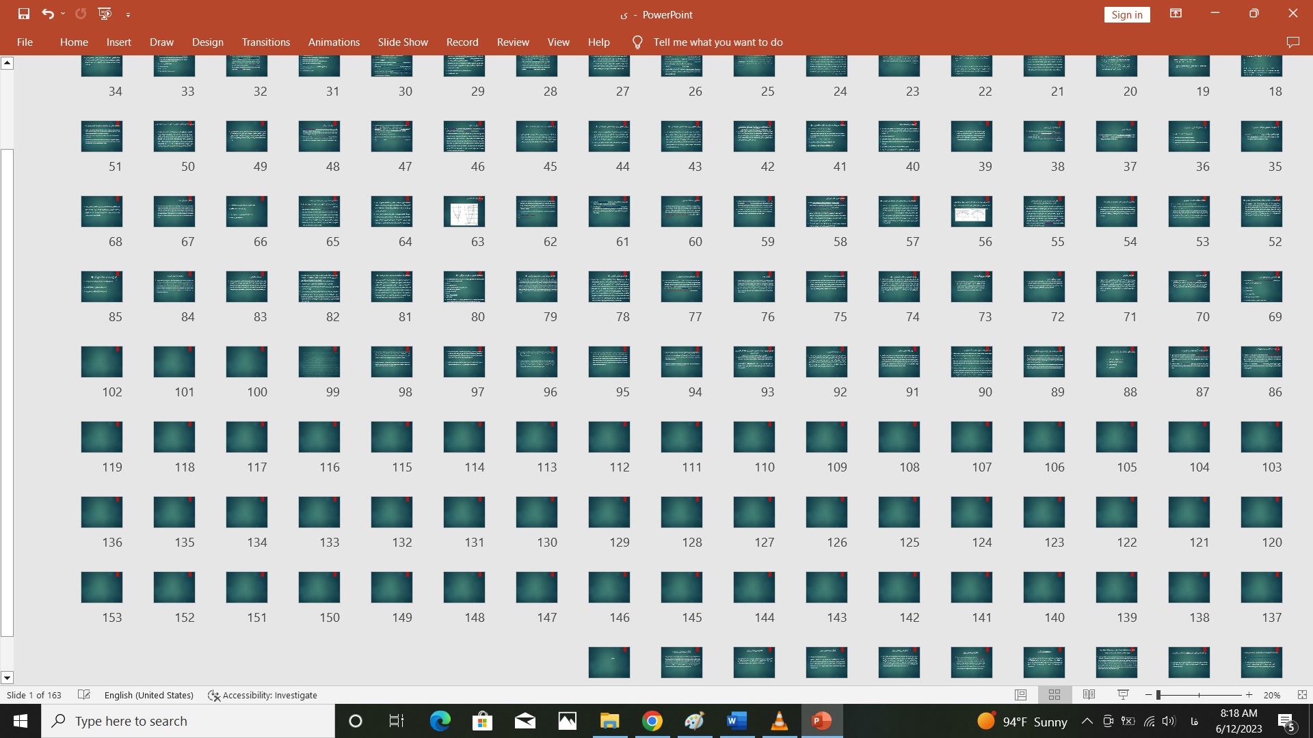This screenshot has height=738, width=1313.
Task: Toggle Slide Sorter view icon
Action: 1055,695
